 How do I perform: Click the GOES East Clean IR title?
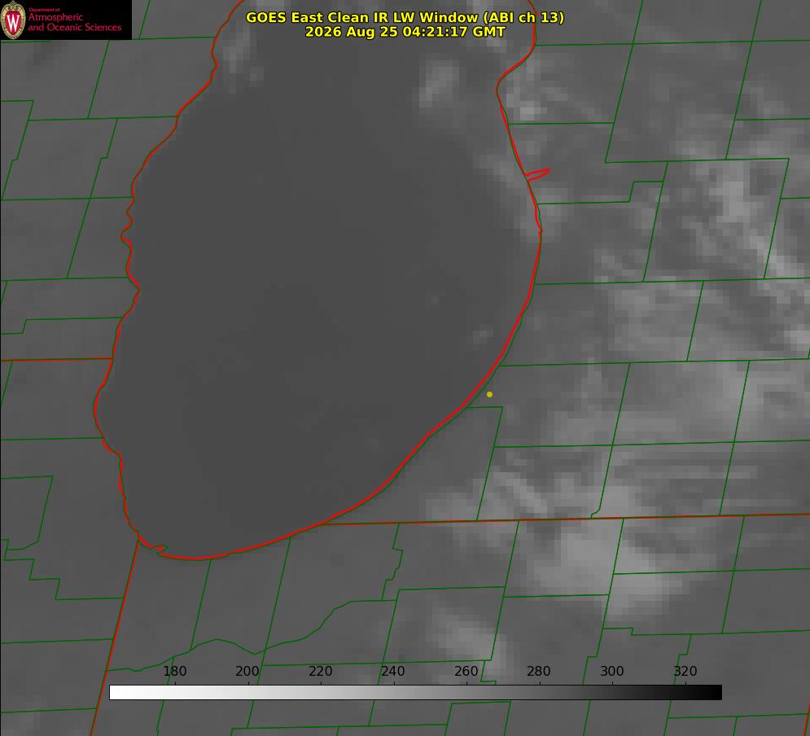(405, 17)
